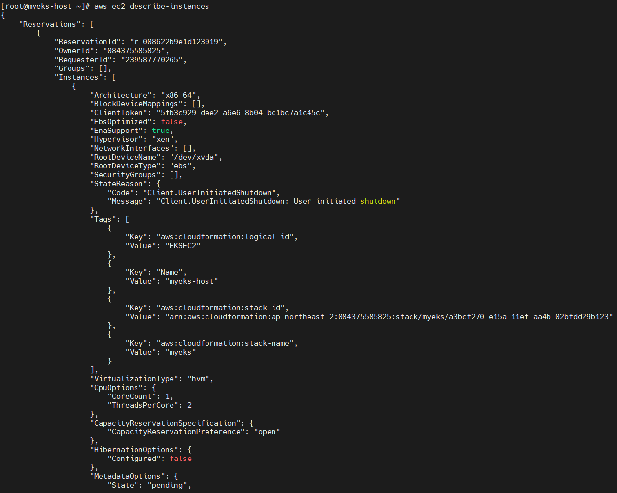Click the tag value myeks-host
This screenshot has height=493, width=617.
(x=191, y=281)
